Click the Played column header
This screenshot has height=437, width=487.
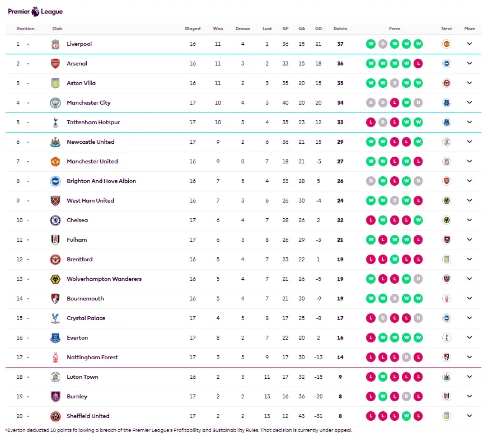(x=193, y=29)
